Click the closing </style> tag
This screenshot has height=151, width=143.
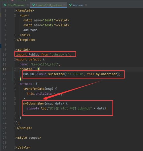pos(23,148)
